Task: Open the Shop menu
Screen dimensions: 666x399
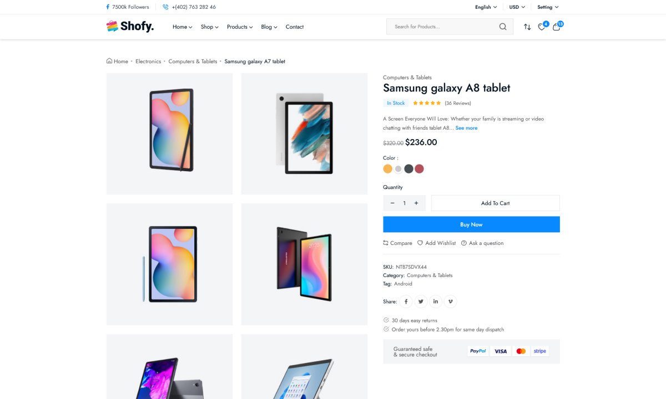Action: (209, 27)
